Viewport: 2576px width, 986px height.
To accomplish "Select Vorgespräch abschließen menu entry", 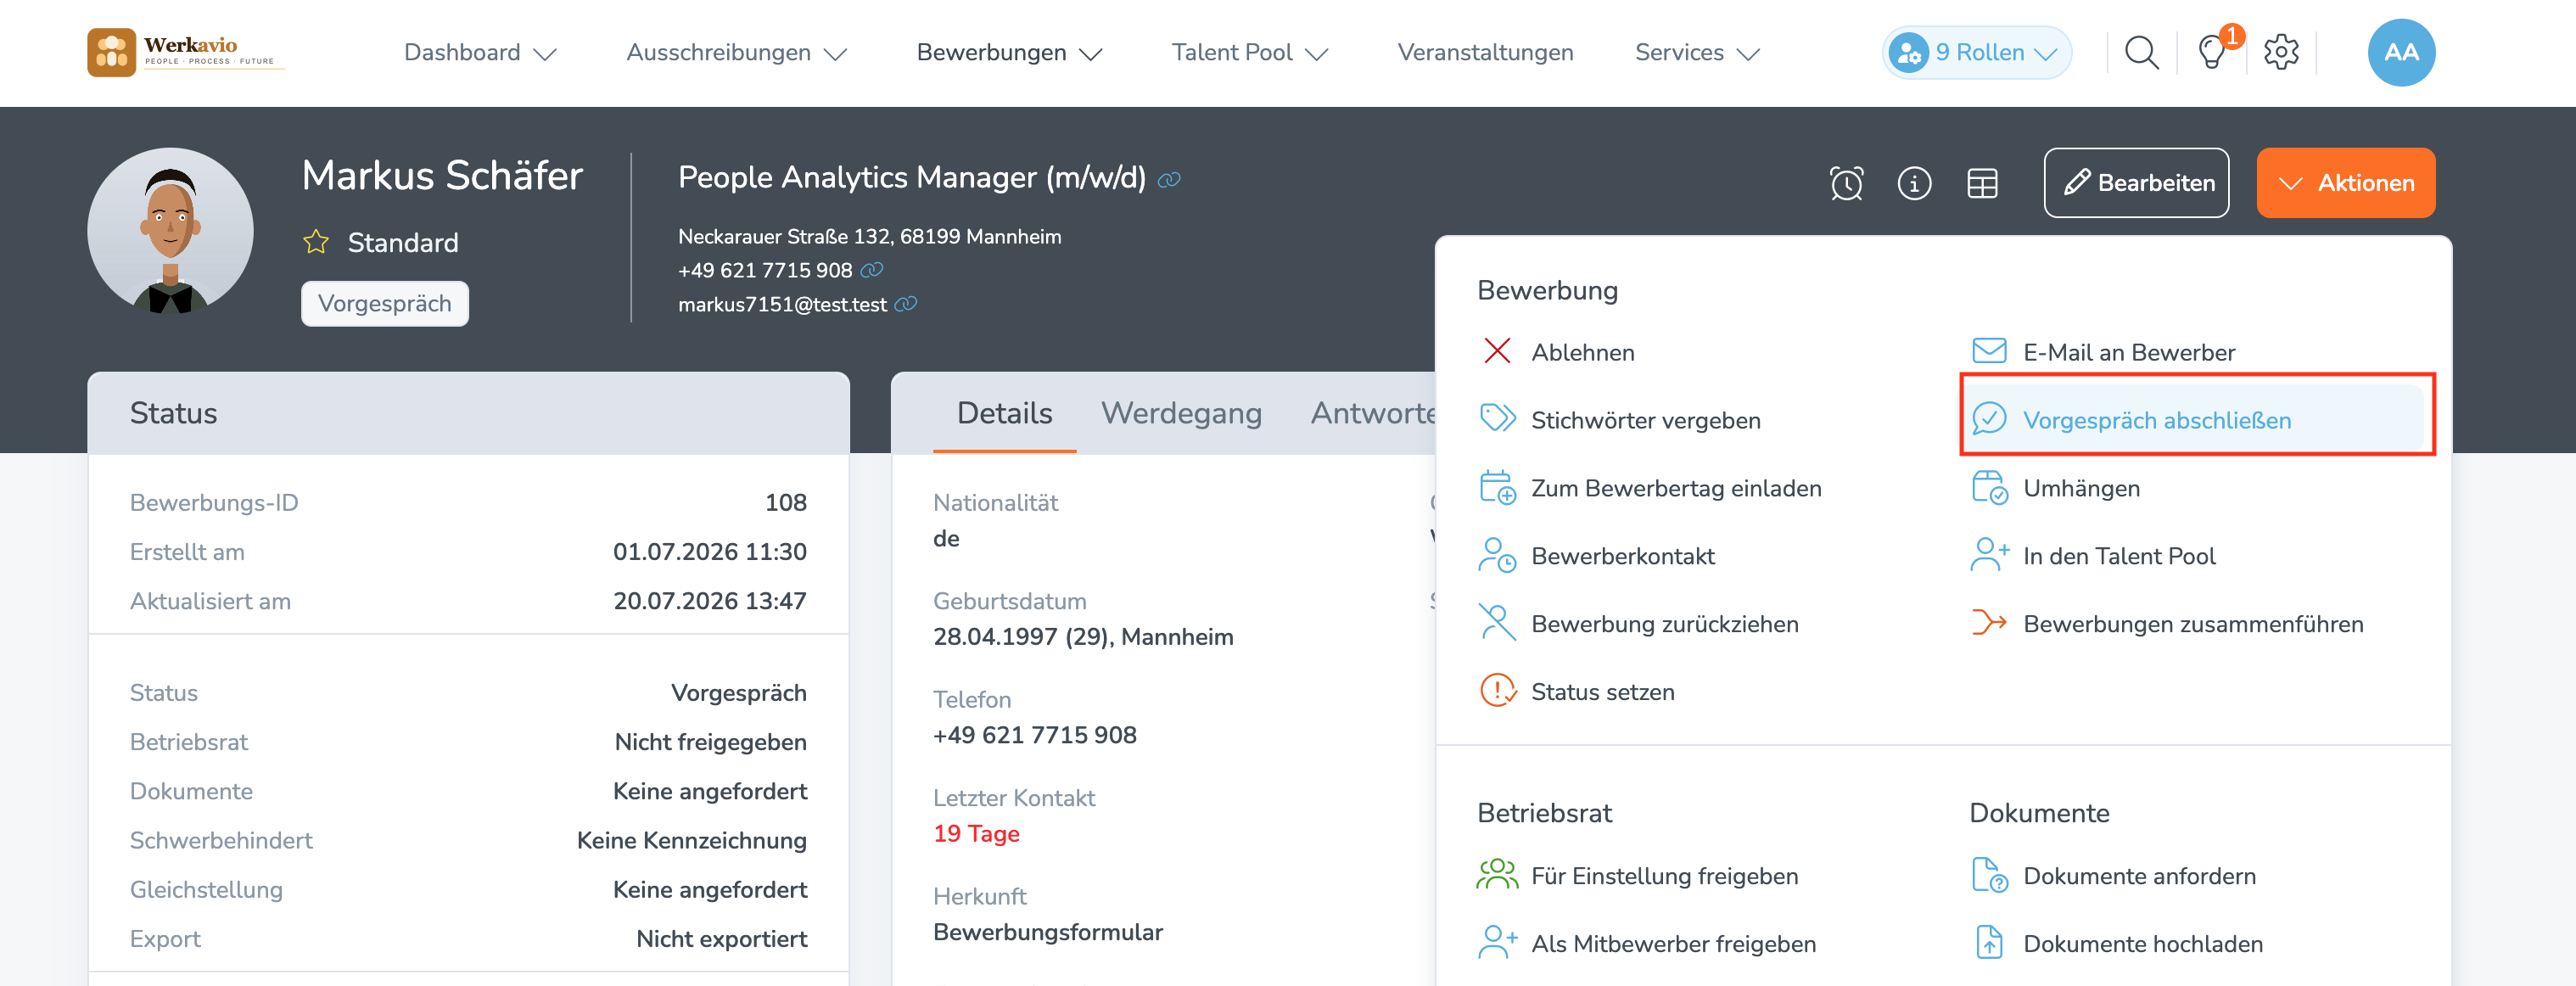I will [x=2196, y=419].
